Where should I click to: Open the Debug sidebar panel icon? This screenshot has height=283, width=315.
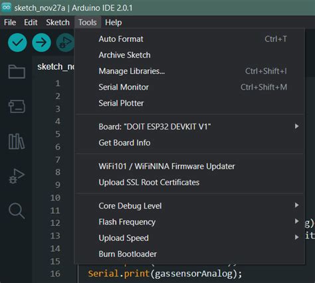pos(17,176)
